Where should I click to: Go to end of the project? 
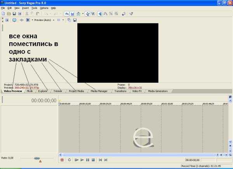tap(106, 160)
